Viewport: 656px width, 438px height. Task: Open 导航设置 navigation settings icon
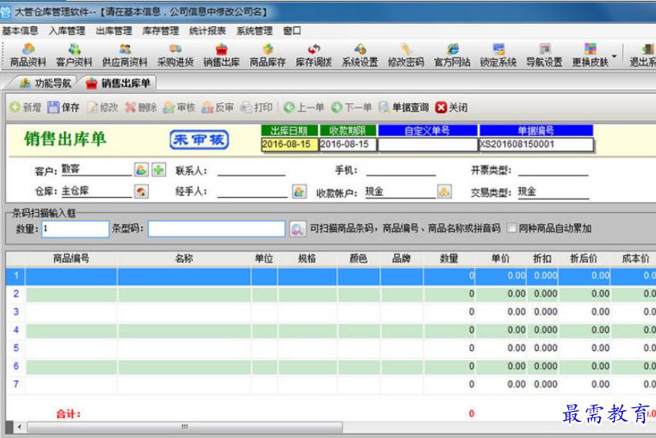[x=544, y=55]
